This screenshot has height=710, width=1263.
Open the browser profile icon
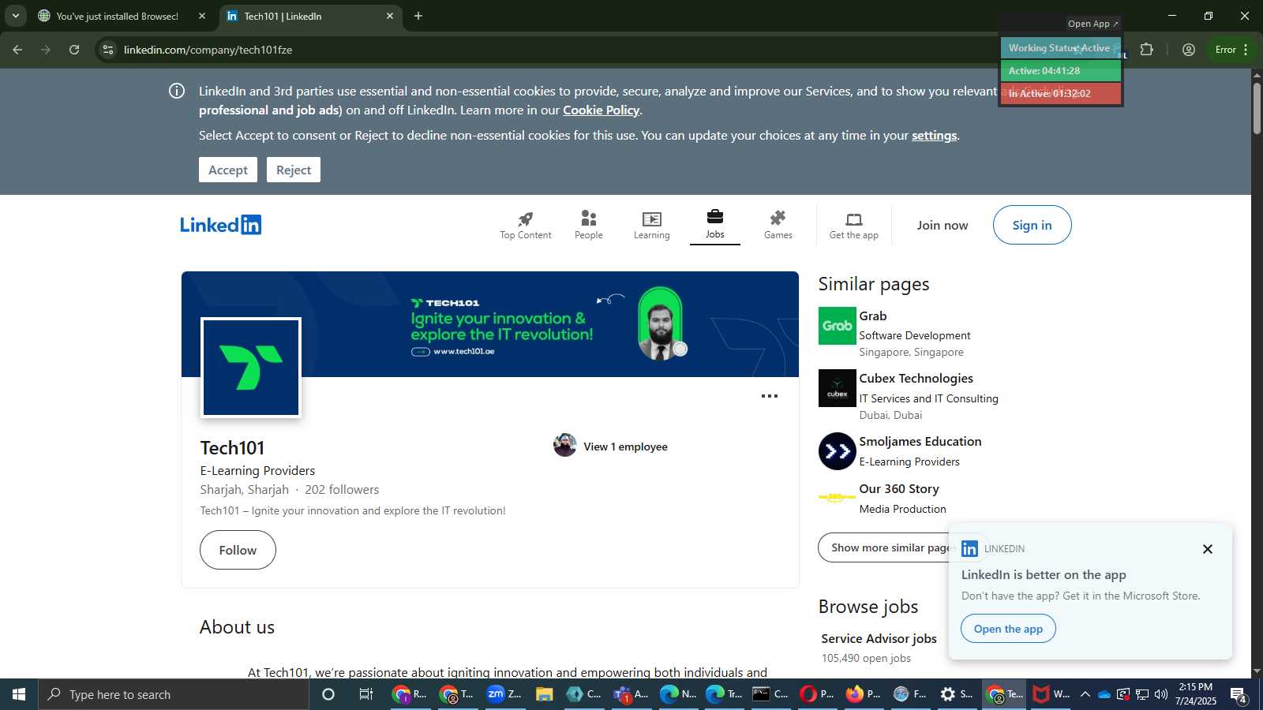pyautogui.click(x=1188, y=50)
